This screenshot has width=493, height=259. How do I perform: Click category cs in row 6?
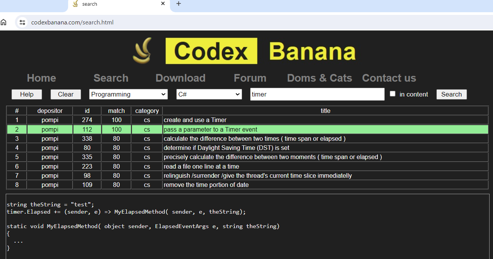(x=147, y=167)
